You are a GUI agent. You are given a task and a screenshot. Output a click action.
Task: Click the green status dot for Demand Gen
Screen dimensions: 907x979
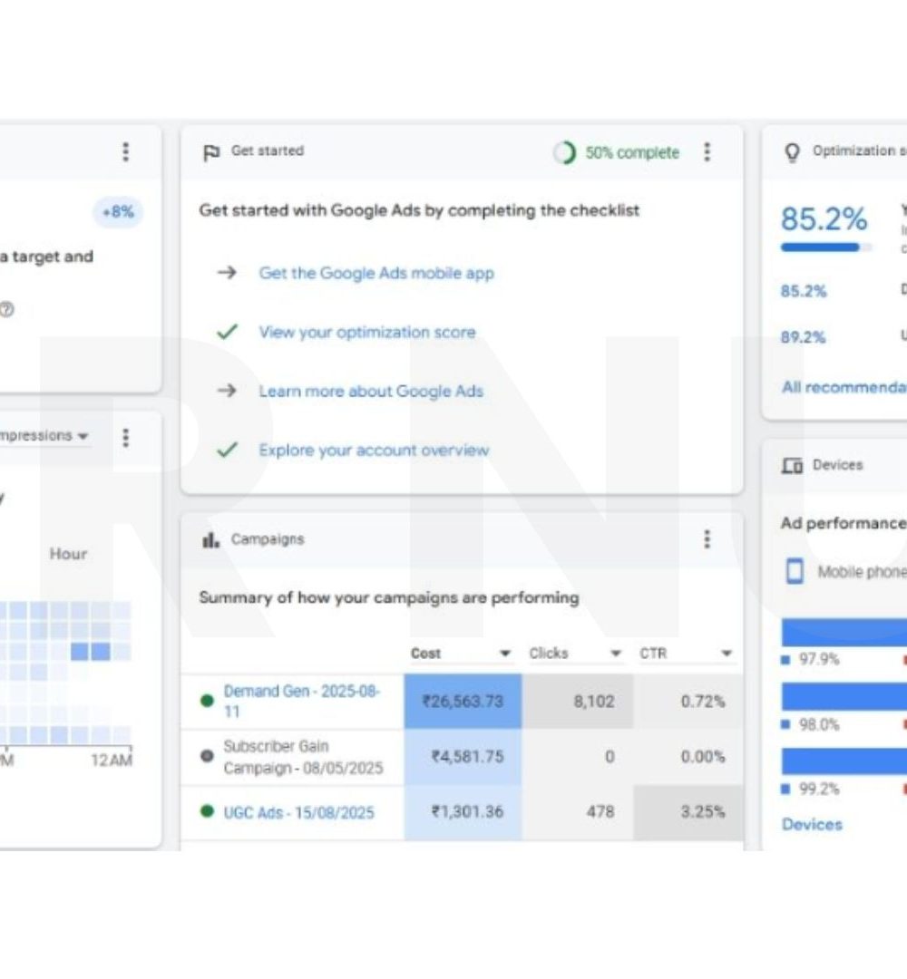coord(207,701)
